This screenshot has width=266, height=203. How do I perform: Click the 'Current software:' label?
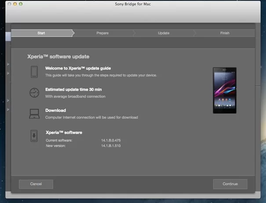[x=59, y=141]
